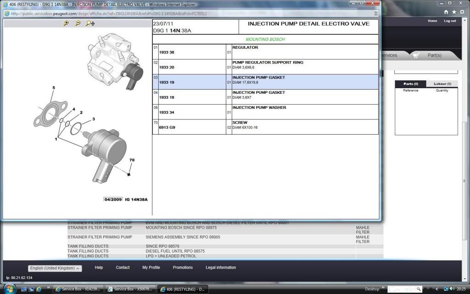Click STRAINER FILTER PRIMING PUMP Mounting Bosch since RPO 08975

tap(225, 230)
